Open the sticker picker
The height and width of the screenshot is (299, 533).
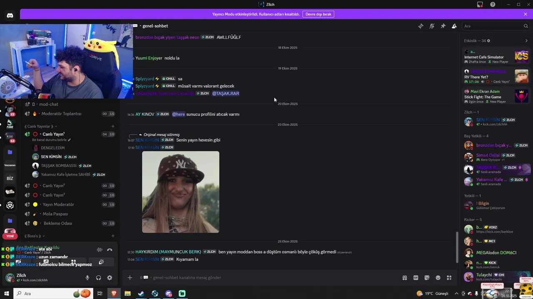[x=427, y=278]
